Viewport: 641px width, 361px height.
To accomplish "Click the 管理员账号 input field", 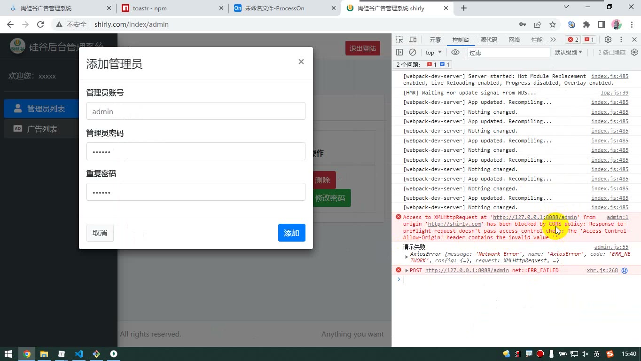I will point(196,111).
